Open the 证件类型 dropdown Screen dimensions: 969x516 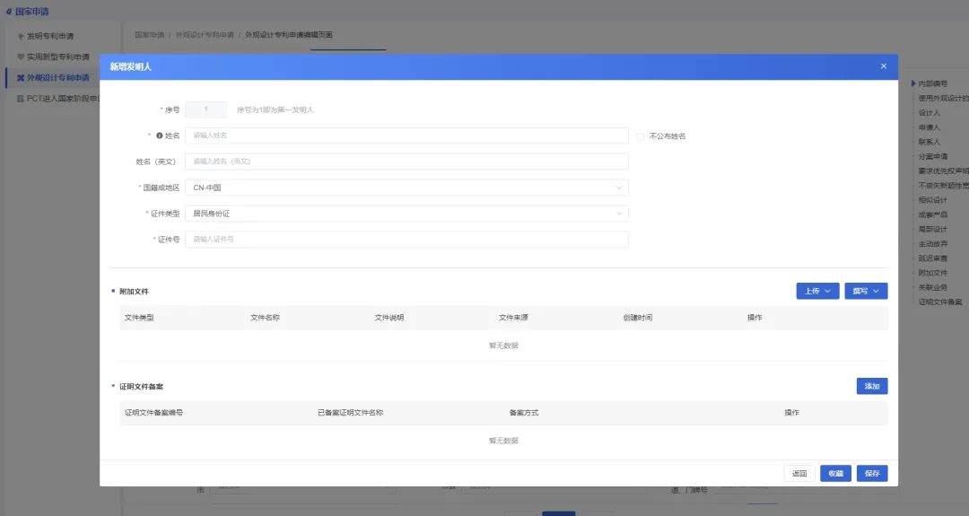406,214
